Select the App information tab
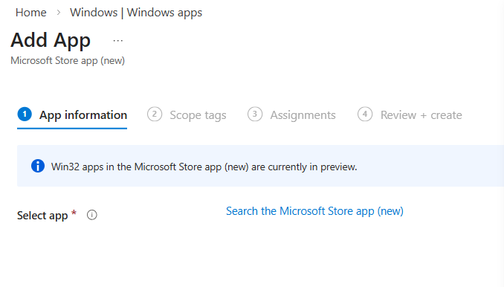Screen dimensions: 504x287 point(72,115)
